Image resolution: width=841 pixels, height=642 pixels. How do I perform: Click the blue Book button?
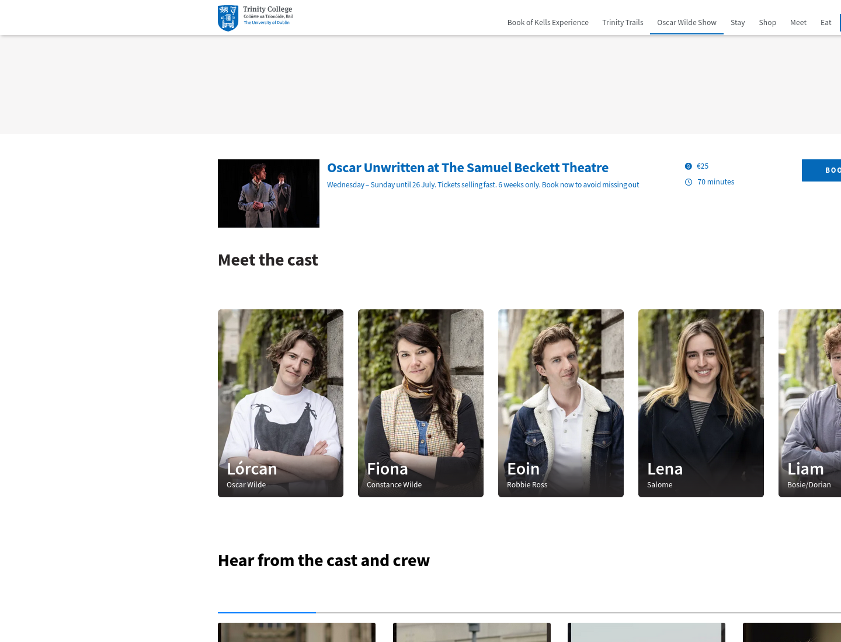coord(822,170)
